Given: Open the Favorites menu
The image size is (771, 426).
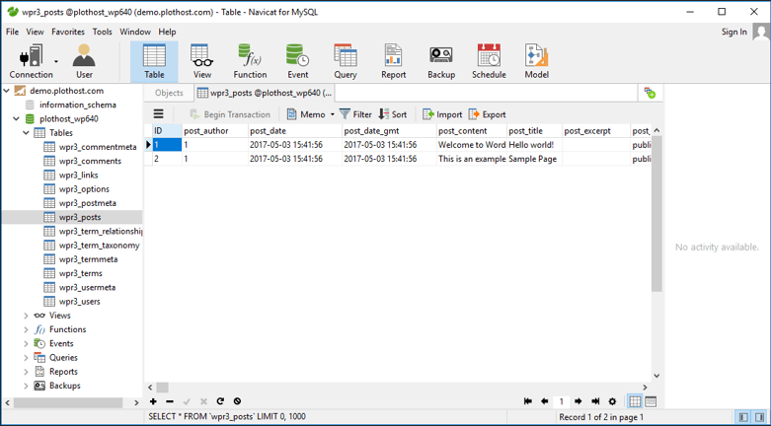Looking at the screenshot, I should [68, 32].
